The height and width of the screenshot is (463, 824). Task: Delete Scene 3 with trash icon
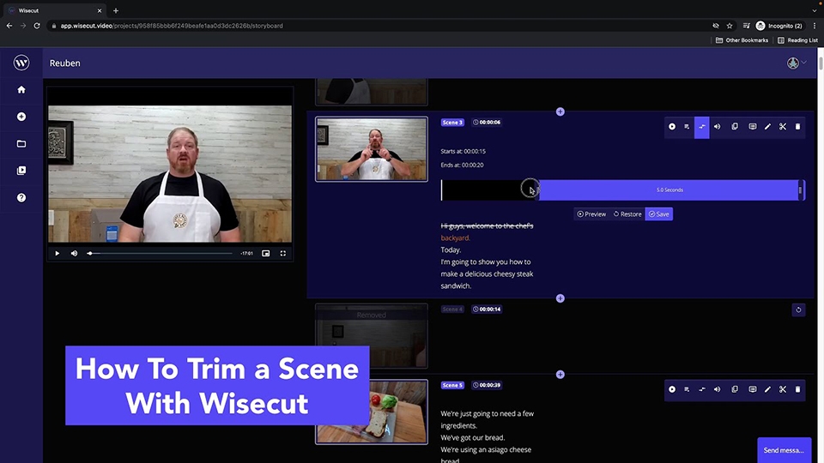797,127
